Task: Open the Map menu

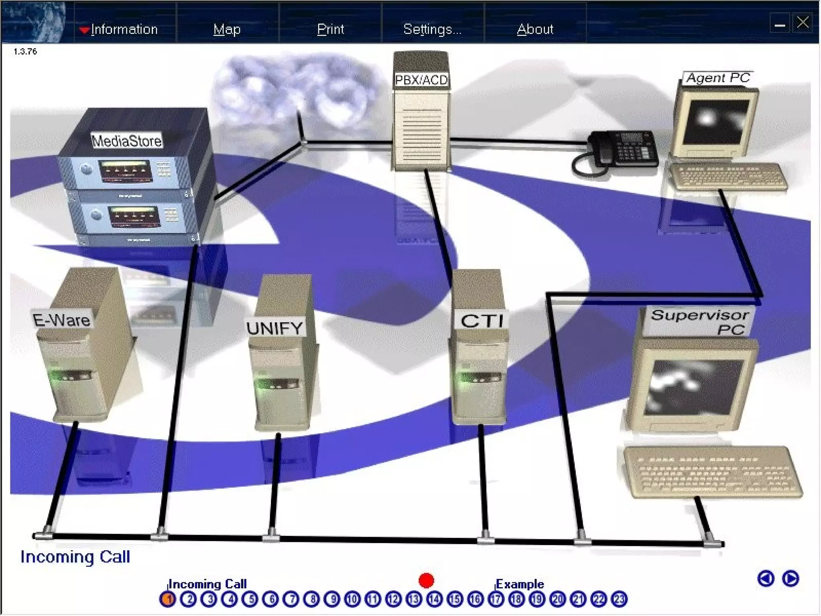Action: pos(227,29)
